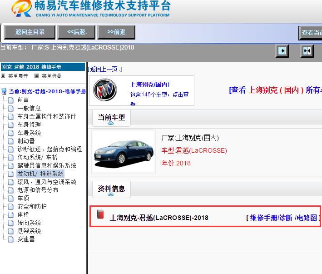Select the root node 当前:别克-君越-2018-维修手册
322x274 pixels.
coord(47,91)
